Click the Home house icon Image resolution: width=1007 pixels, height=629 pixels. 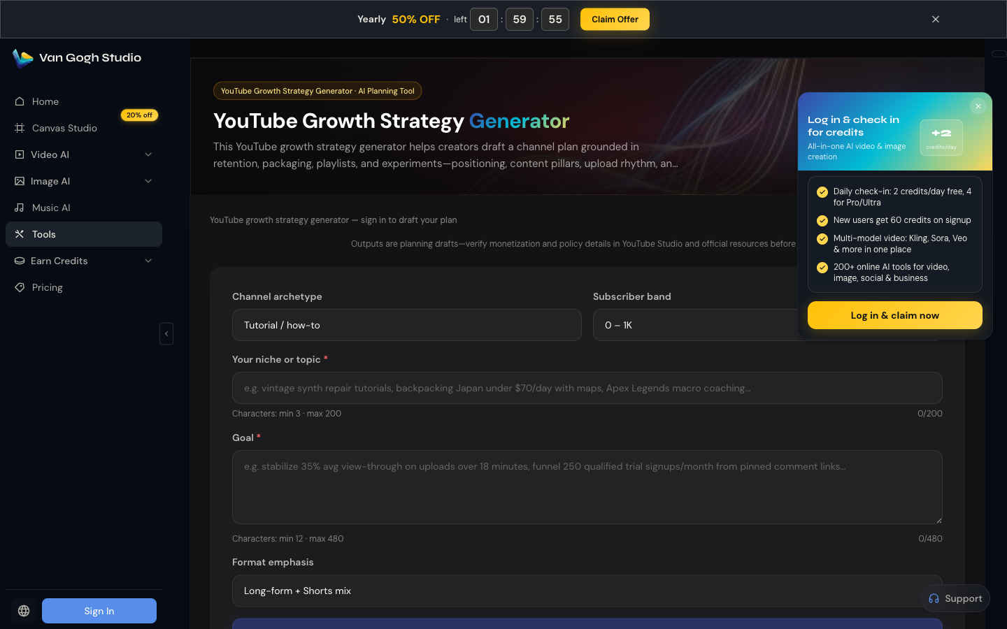20,101
